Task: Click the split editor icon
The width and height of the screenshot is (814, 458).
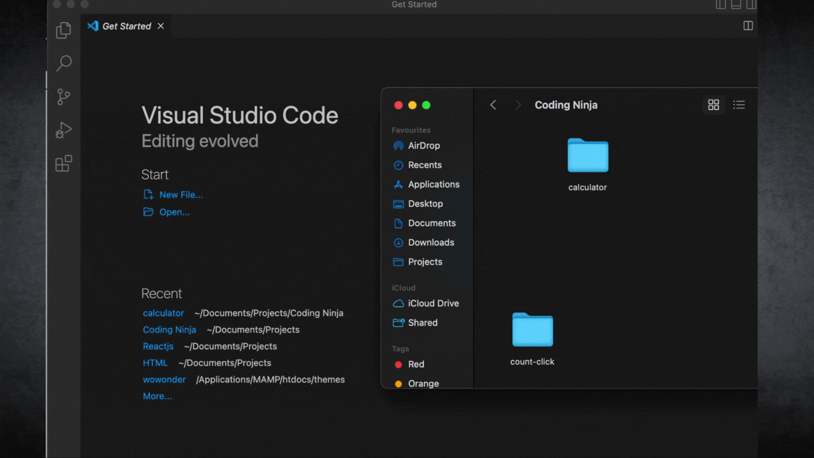Action: click(748, 26)
